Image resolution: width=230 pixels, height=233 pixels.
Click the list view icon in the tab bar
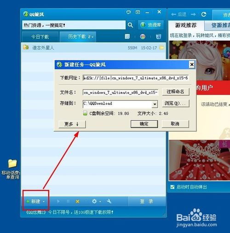tap(127, 36)
